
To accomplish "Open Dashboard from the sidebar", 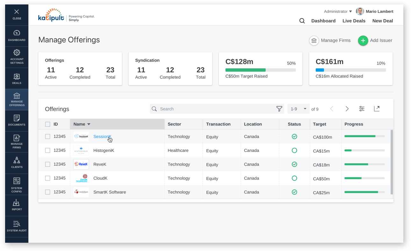I will click(x=17, y=36).
